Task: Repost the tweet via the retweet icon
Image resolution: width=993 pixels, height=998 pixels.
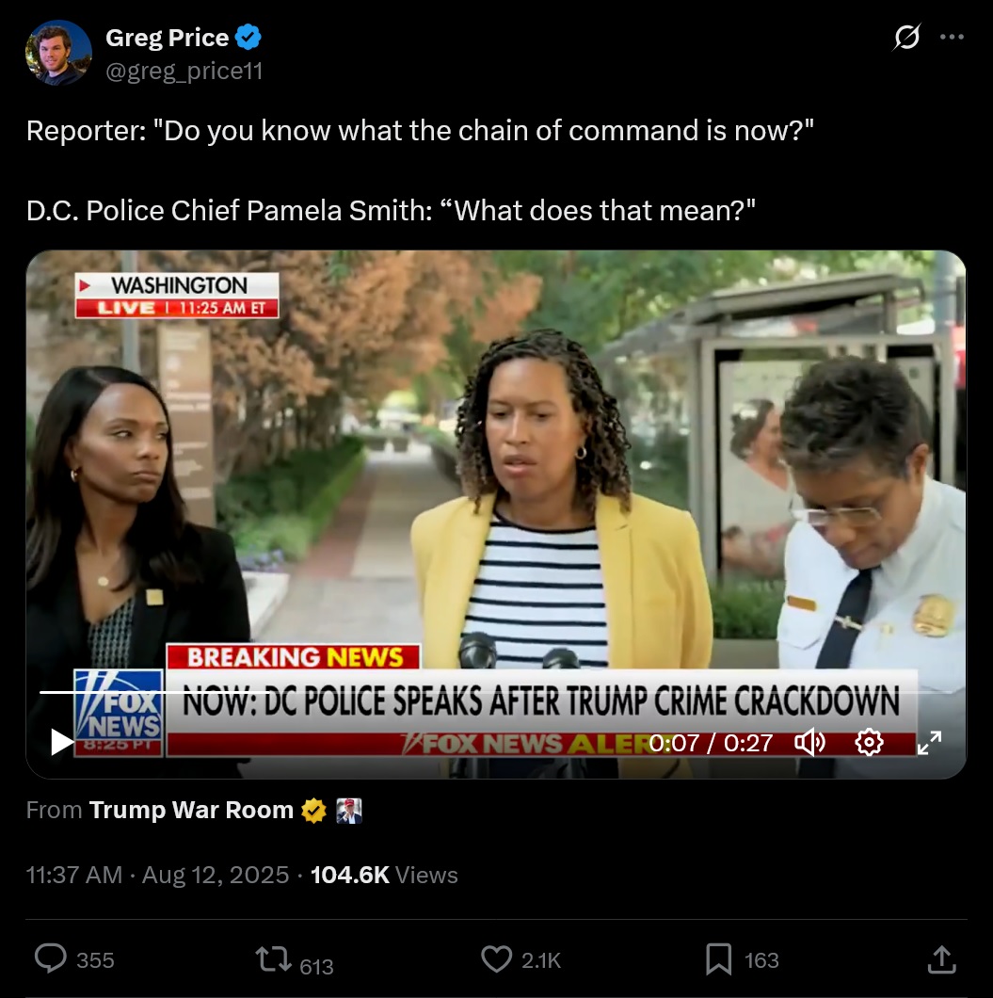Action: [x=273, y=959]
